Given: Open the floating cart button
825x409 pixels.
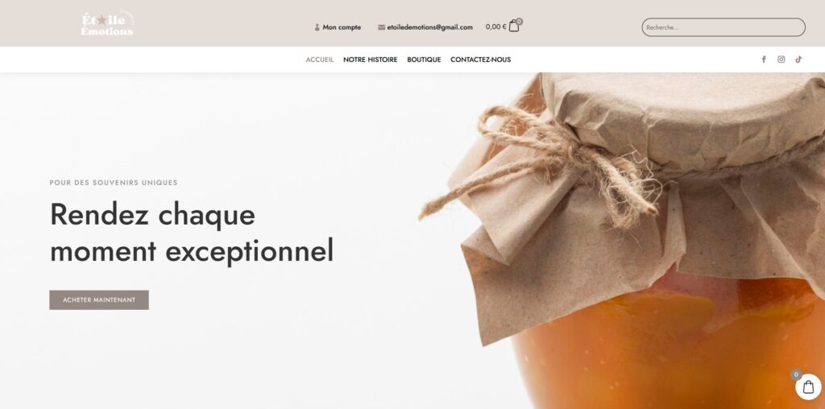Looking at the screenshot, I should (x=808, y=387).
